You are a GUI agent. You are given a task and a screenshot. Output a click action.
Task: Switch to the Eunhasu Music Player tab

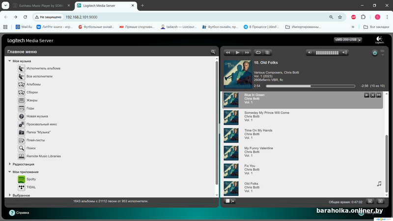tap(42, 5)
